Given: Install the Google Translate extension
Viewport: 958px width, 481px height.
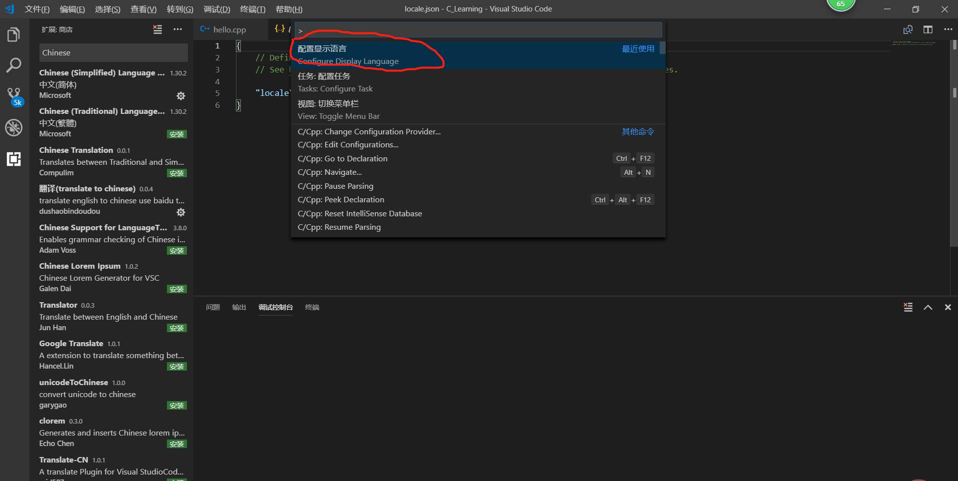Looking at the screenshot, I should click(177, 367).
